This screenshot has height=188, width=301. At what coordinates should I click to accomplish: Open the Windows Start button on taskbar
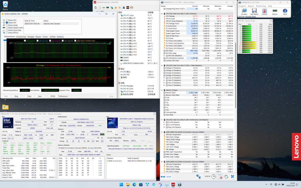[x=121, y=185]
